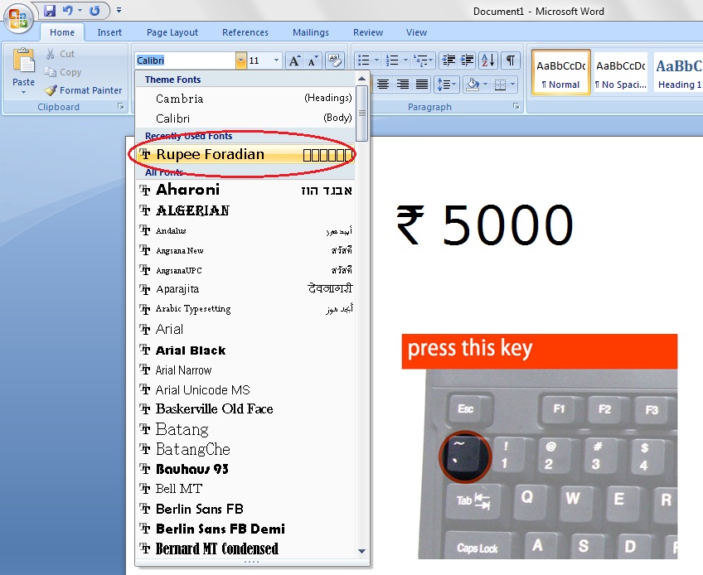Expand the Paste options arrow
Screen dimensions: 703x575
coord(23,92)
